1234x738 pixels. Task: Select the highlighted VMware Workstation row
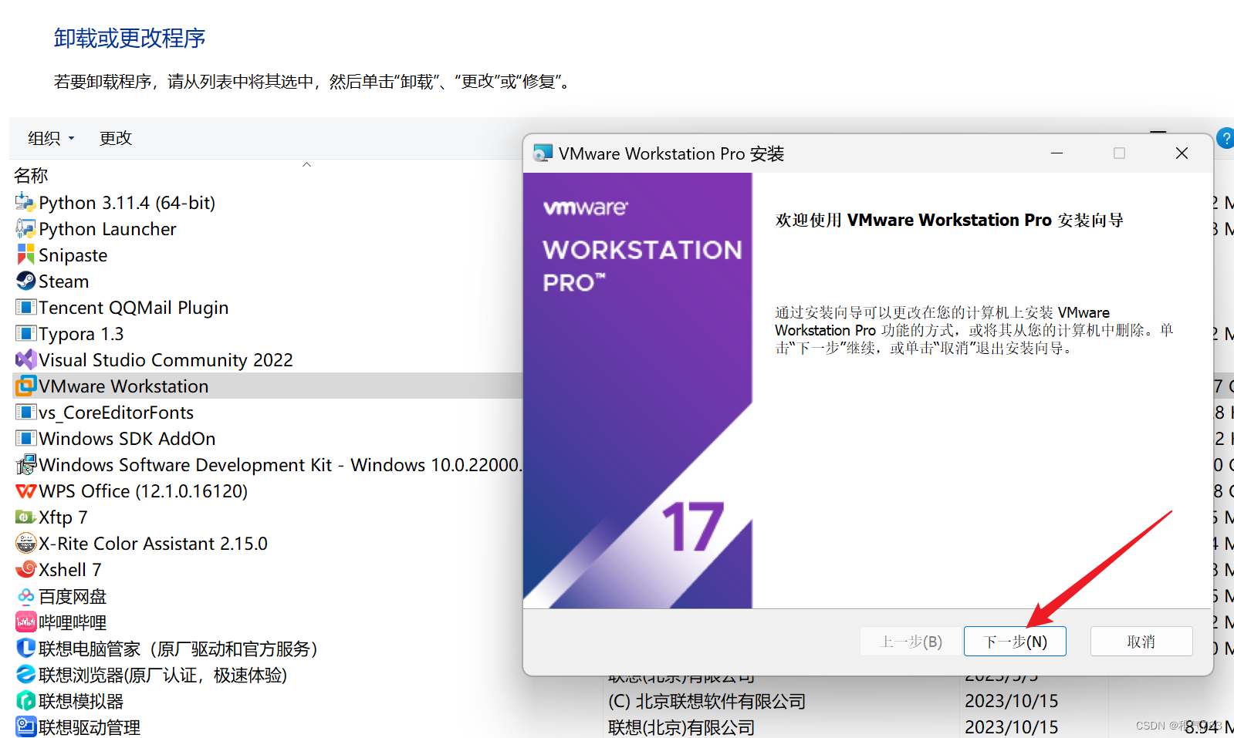tap(268, 386)
